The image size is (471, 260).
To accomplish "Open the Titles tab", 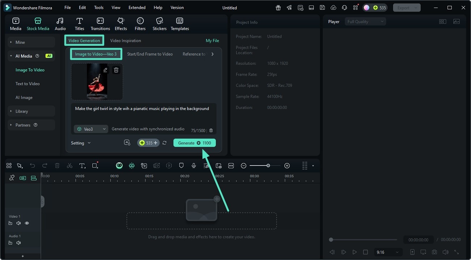I will tap(79, 24).
